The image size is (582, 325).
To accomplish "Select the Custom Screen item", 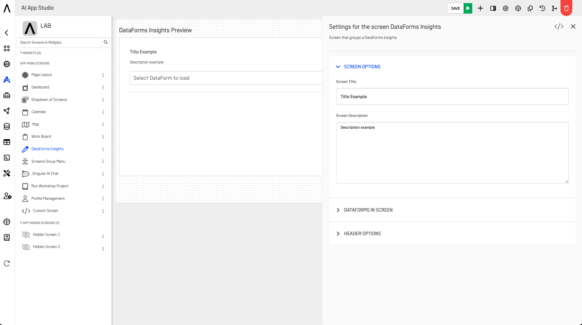I will (x=45, y=211).
